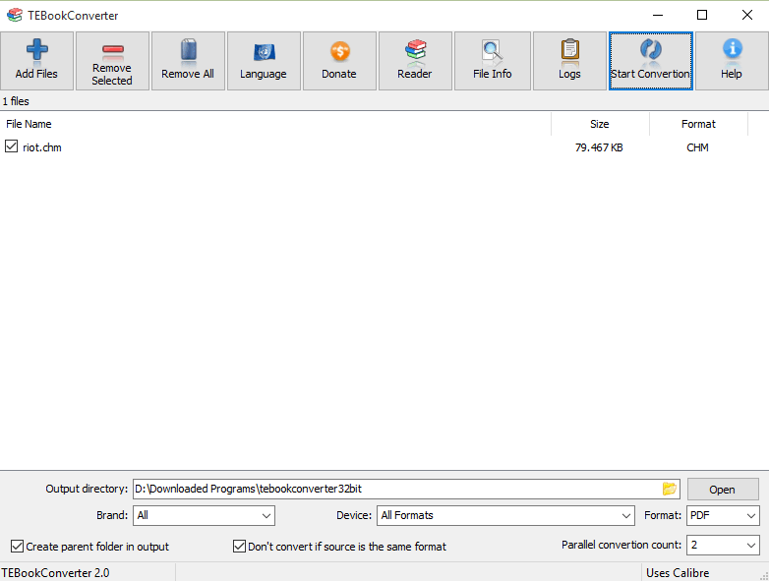Uncheck the riot.chm file checkbox
This screenshot has width=769, height=581.
(x=11, y=146)
